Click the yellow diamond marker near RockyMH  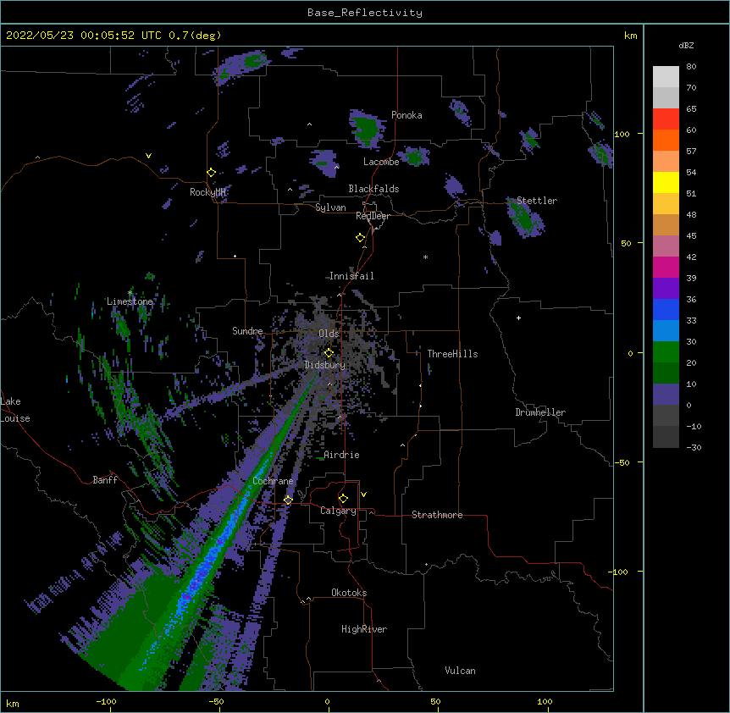tap(211, 173)
